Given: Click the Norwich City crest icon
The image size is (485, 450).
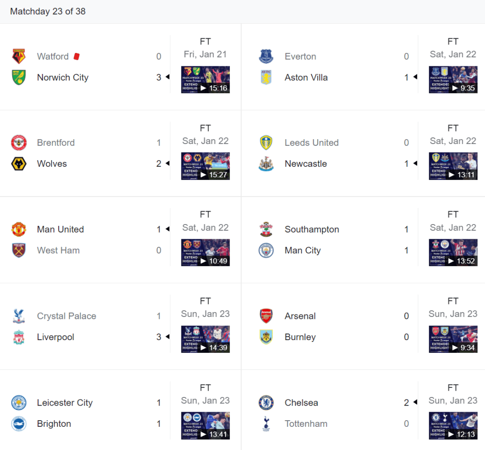Looking at the screenshot, I should 19,77.
